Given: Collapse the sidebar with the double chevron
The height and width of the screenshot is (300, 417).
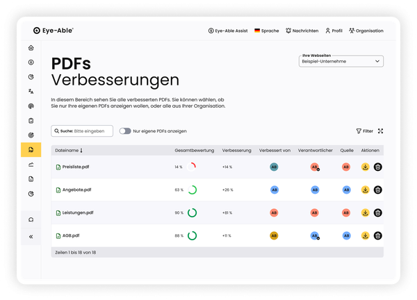Looking at the screenshot, I should pos(31,237).
